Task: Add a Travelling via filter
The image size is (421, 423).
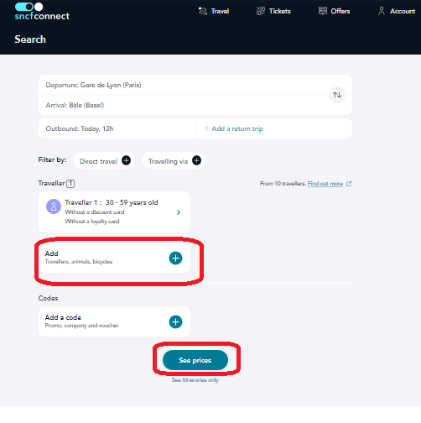Action: (x=174, y=161)
